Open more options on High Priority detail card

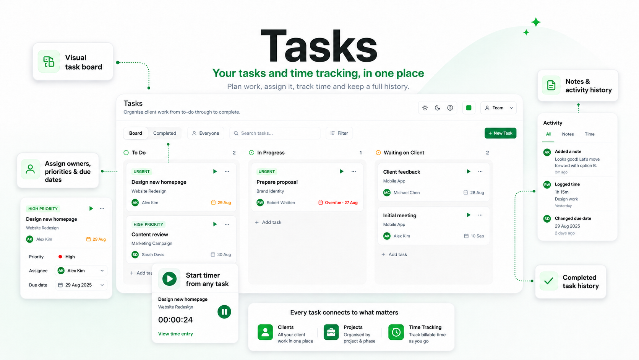[x=102, y=209]
